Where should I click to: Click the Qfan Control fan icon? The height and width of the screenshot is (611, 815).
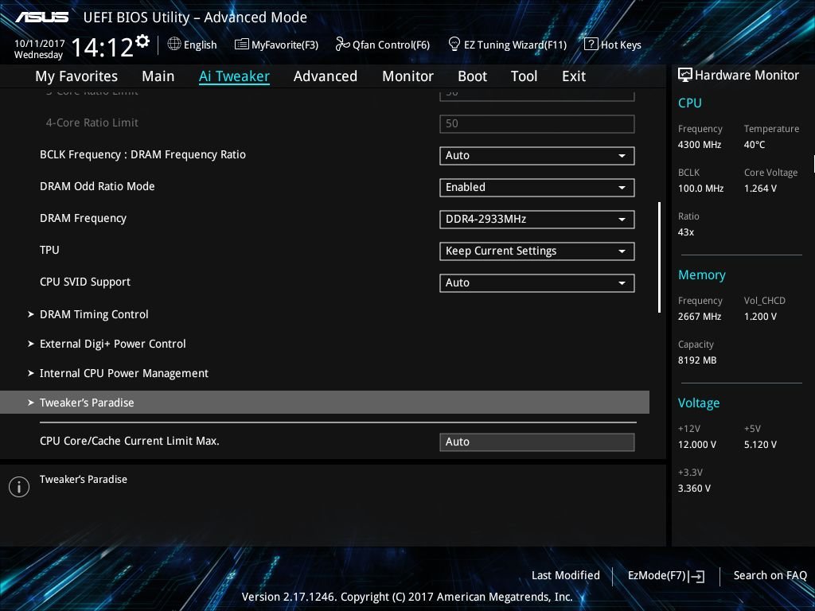[342, 45]
